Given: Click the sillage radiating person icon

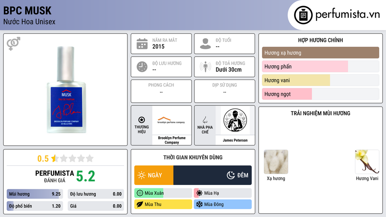Looking at the screenshot, I should tap(205, 67).
